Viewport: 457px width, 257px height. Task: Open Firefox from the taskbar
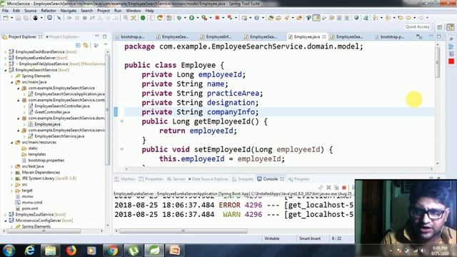[71, 251]
